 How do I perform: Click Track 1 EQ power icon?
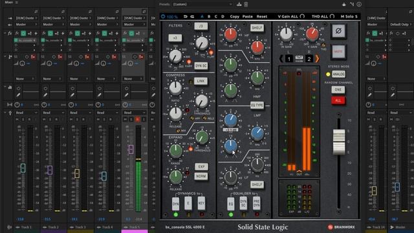pyautogui.click(x=18, y=88)
